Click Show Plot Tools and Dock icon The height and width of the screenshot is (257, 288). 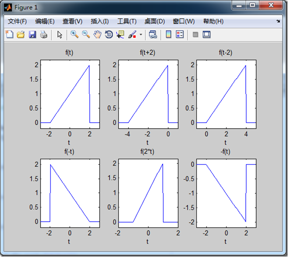pos(207,34)
